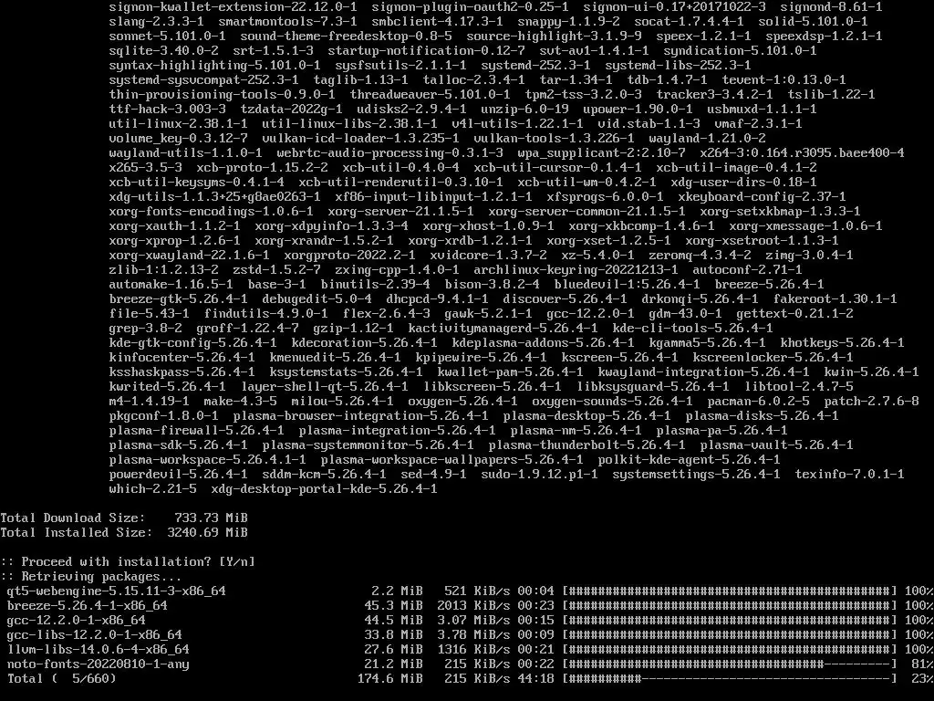Click the noto-fonts download progress bar
The width and height of the screenshot is (934, 701).
(x=730, y=664)
